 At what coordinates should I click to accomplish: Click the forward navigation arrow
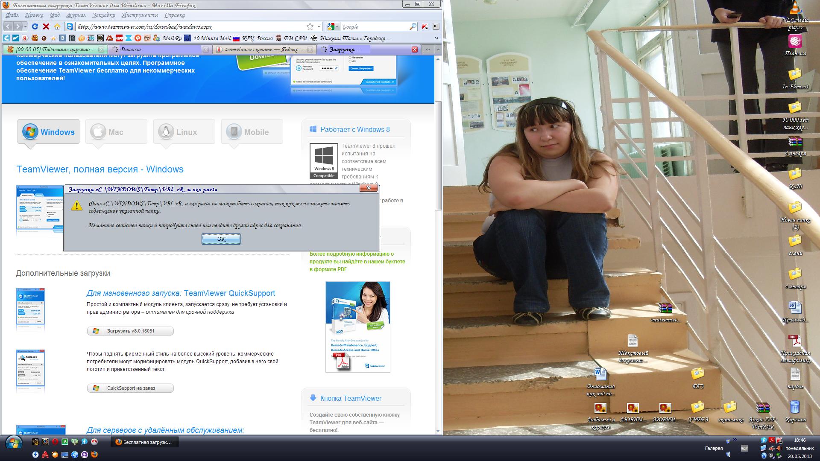(18, 26)
